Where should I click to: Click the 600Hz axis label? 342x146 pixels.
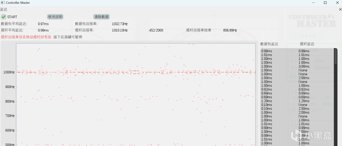[x=9, y=130]
